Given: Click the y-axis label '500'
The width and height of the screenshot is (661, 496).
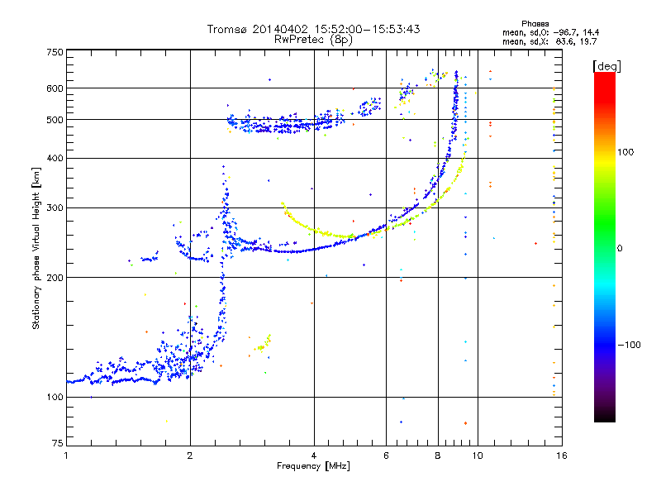Looking at the screenshot, I should pyautogui.click(x=55, y=120).
